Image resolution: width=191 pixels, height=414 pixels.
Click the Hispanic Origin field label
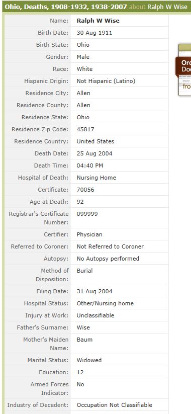coord(46,81)
